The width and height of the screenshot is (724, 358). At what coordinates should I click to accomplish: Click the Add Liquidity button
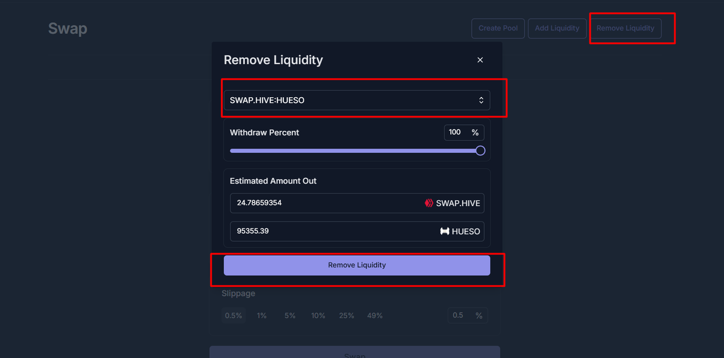pos(557,28)
